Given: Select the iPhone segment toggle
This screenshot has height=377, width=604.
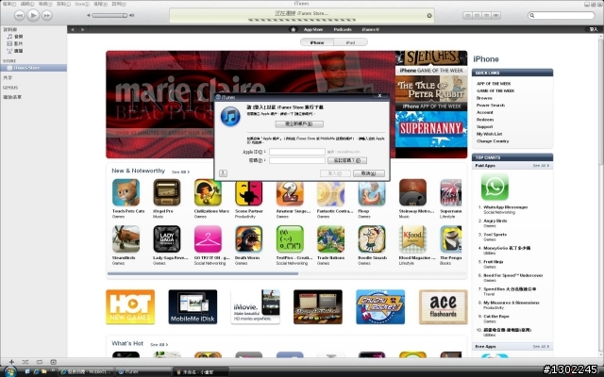Looking at the screenshot, I should click(x=317, y=42).
